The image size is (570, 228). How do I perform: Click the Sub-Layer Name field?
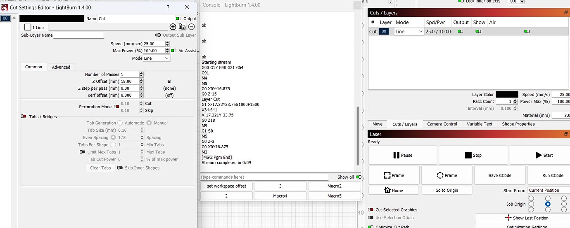pos(79,35)
